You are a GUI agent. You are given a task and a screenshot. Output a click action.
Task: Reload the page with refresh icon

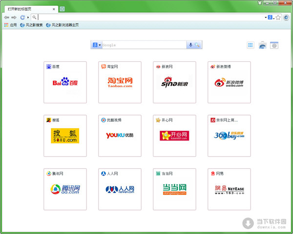[22, 18]
